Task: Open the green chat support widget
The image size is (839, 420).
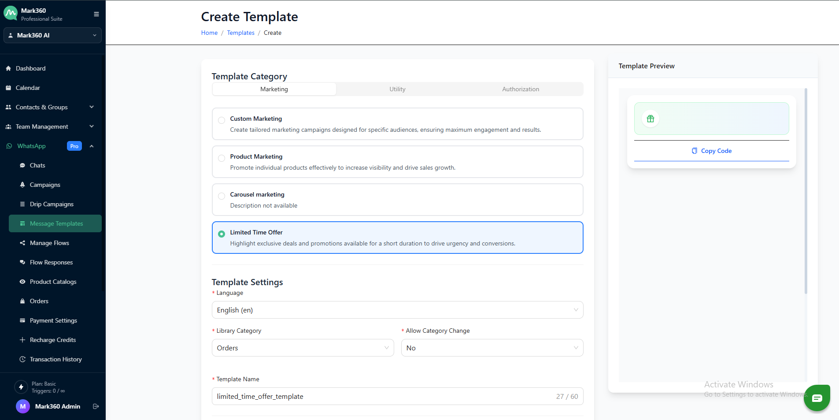Action: (x=817, y=398)
